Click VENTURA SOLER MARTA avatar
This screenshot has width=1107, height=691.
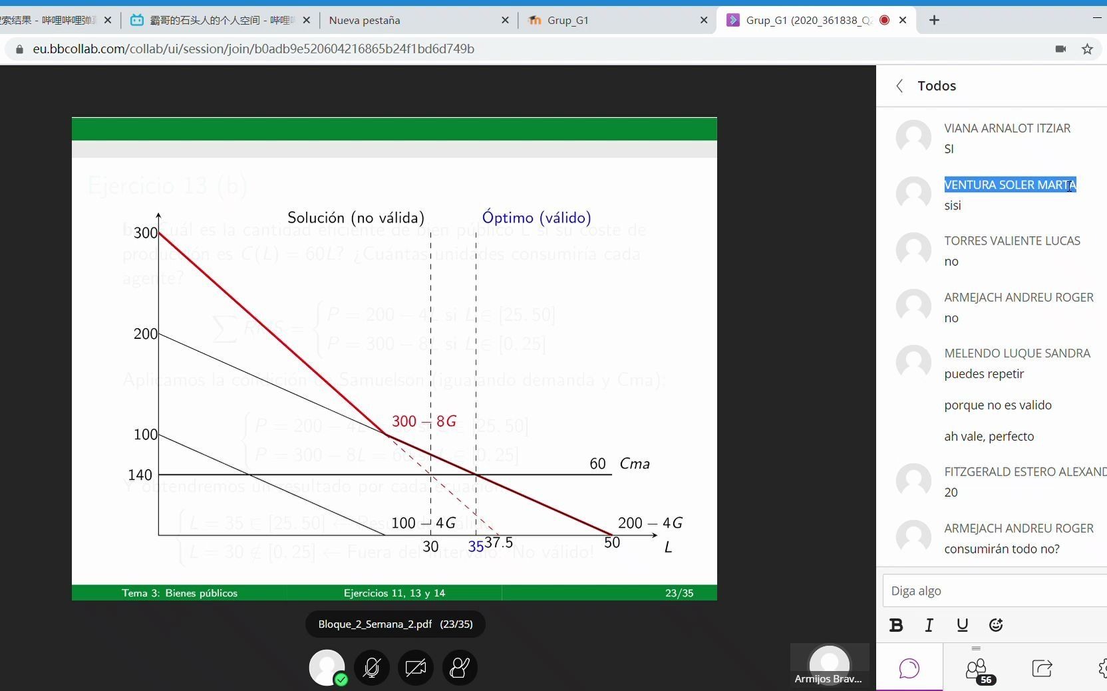pos(913,194)
